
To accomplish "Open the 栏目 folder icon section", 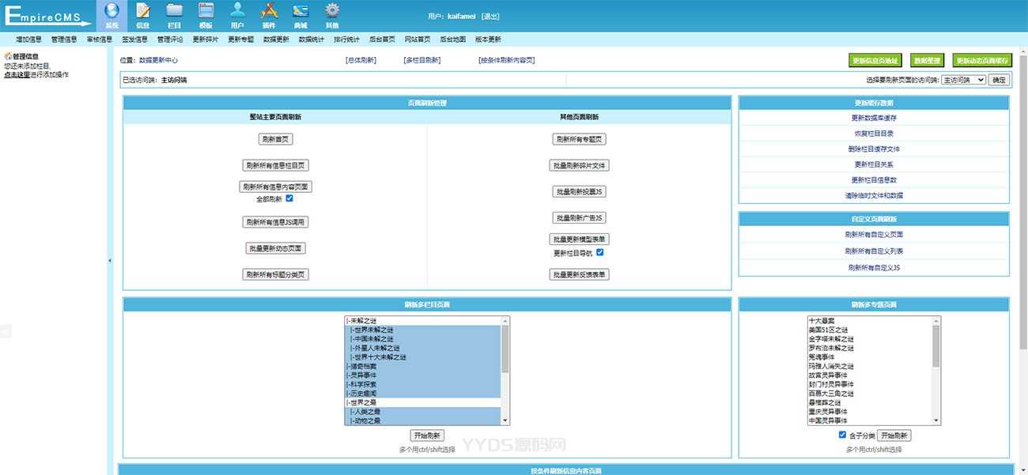I will pyautogui.click(x=174, y=15).
